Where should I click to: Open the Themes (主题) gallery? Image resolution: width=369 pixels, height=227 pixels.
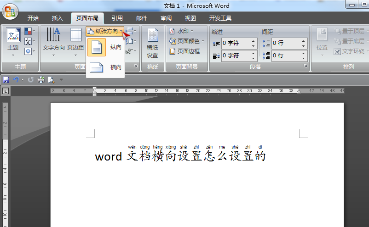click(13, 42)
